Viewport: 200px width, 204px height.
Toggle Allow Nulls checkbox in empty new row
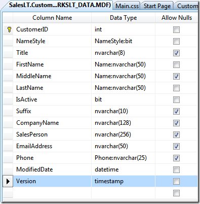176,193
